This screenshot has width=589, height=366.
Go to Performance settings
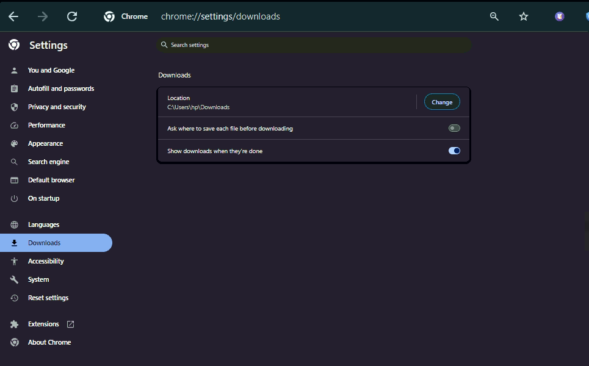[47, 125]
